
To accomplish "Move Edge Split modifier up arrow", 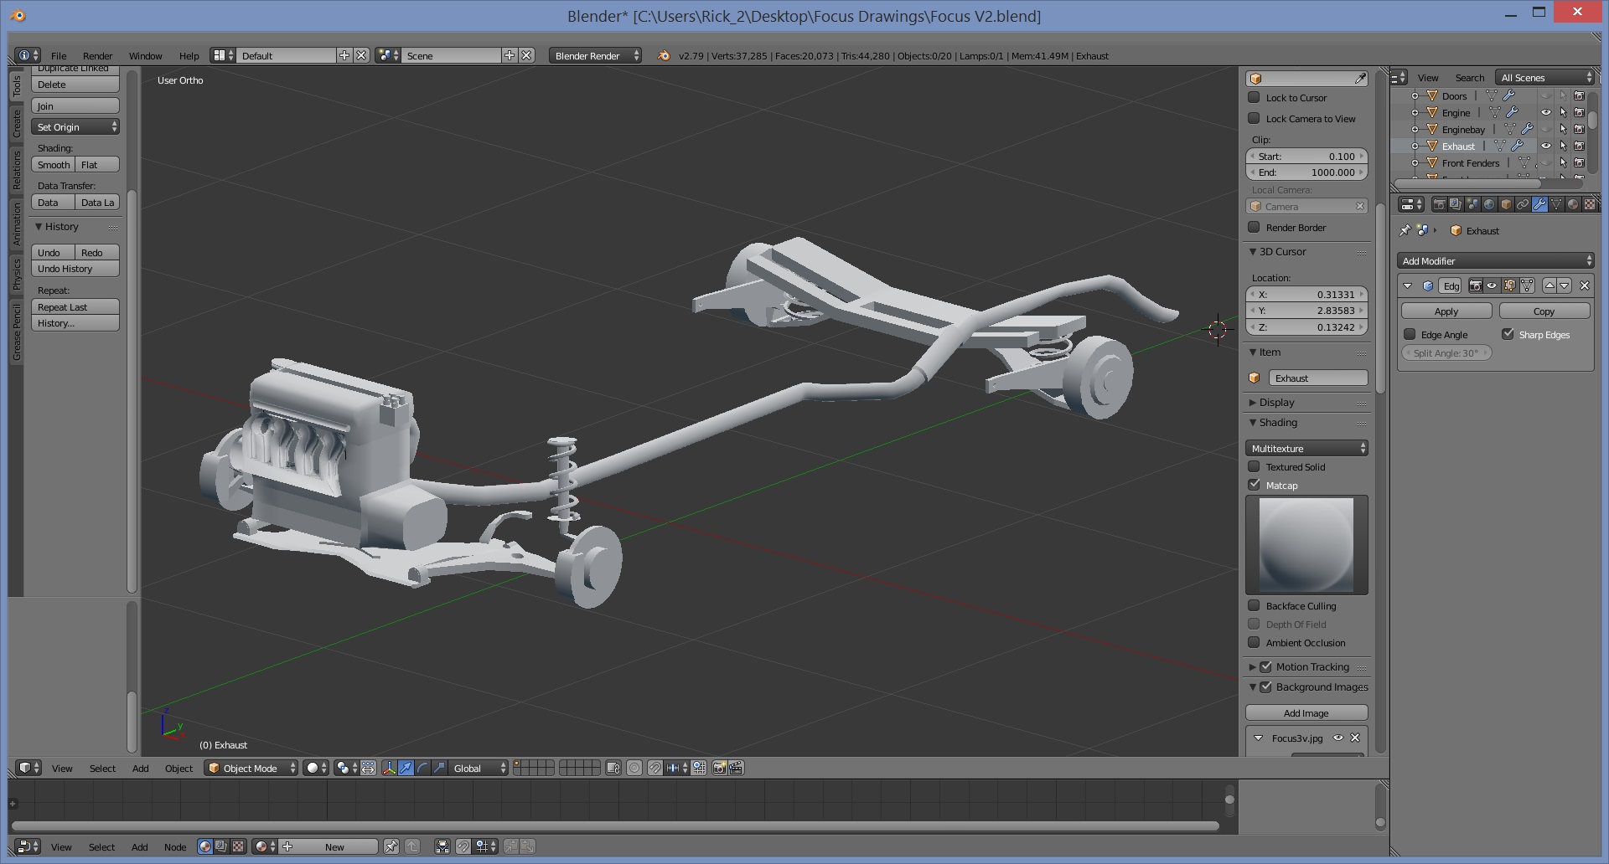I will click(x=1550, y=285).
